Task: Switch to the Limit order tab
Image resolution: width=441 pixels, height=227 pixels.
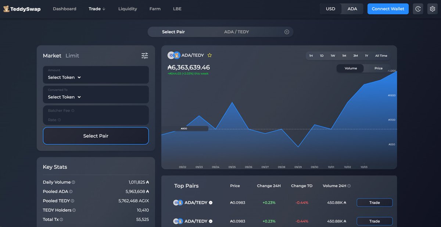Action: [72, 56]
